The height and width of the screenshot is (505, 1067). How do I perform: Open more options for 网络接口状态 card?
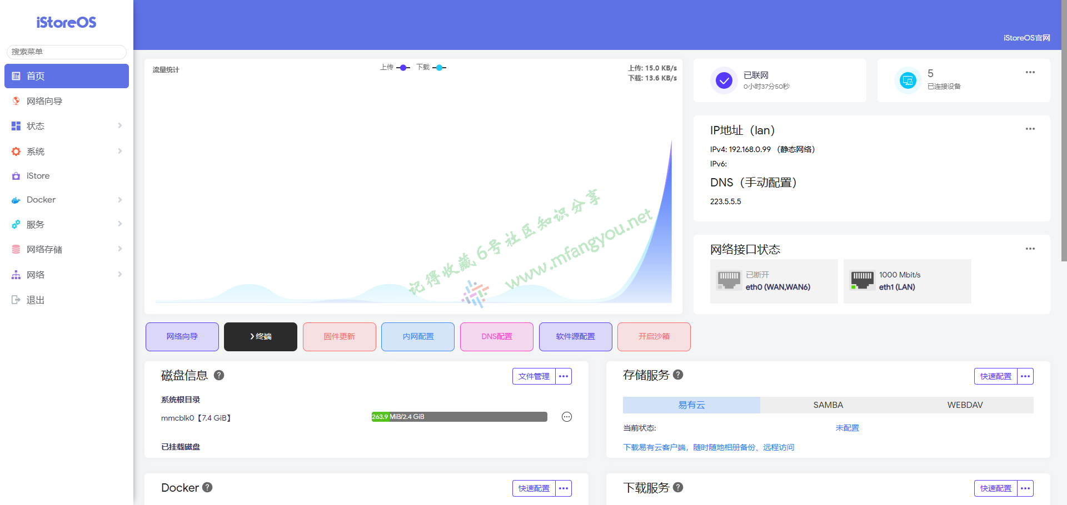tap(1030, 249)
